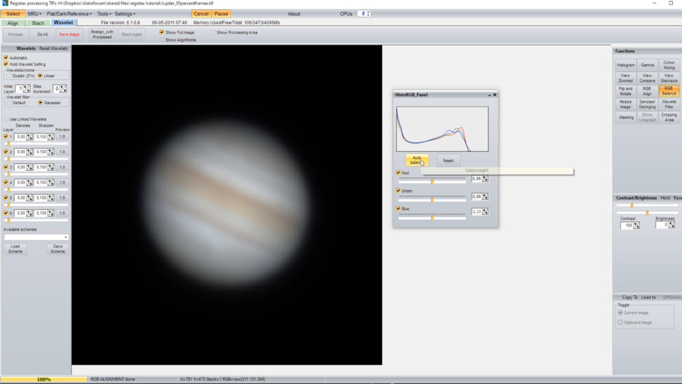Click the Save Scheme button

[x=57, y=249]
